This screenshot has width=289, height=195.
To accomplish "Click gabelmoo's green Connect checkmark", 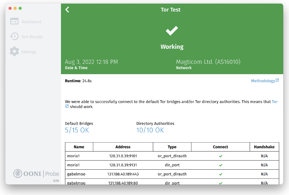I will (x=221, y=174).
